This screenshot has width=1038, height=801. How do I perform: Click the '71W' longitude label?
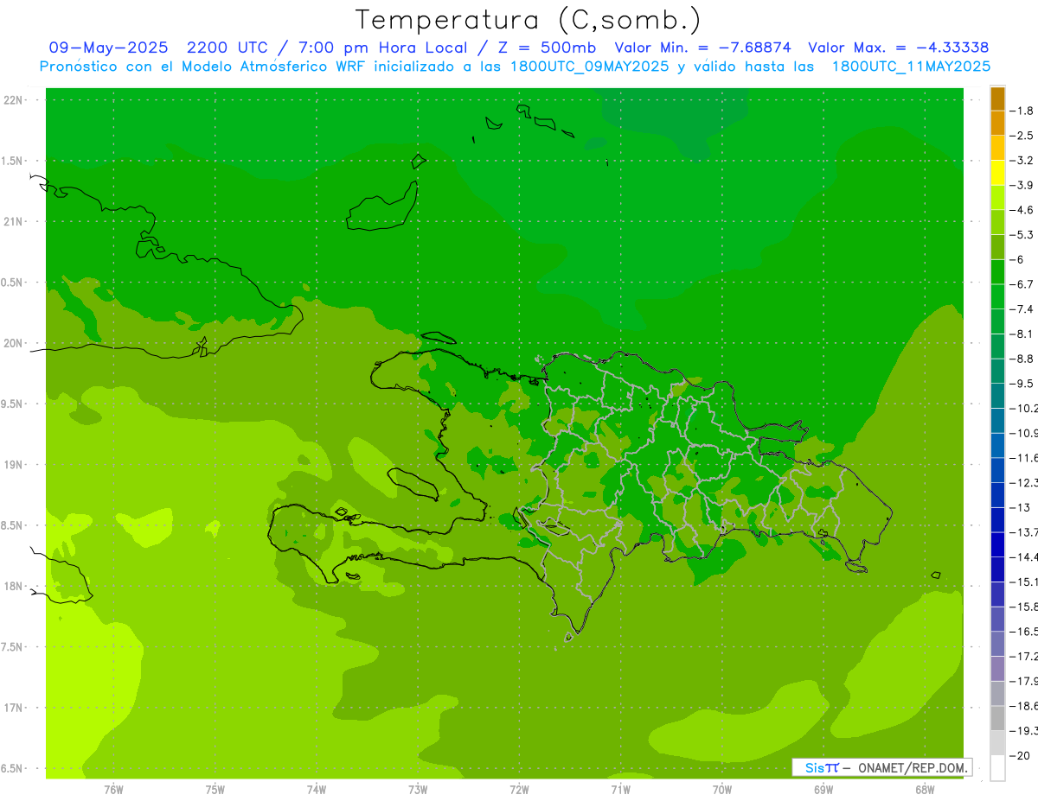[620, 789]
